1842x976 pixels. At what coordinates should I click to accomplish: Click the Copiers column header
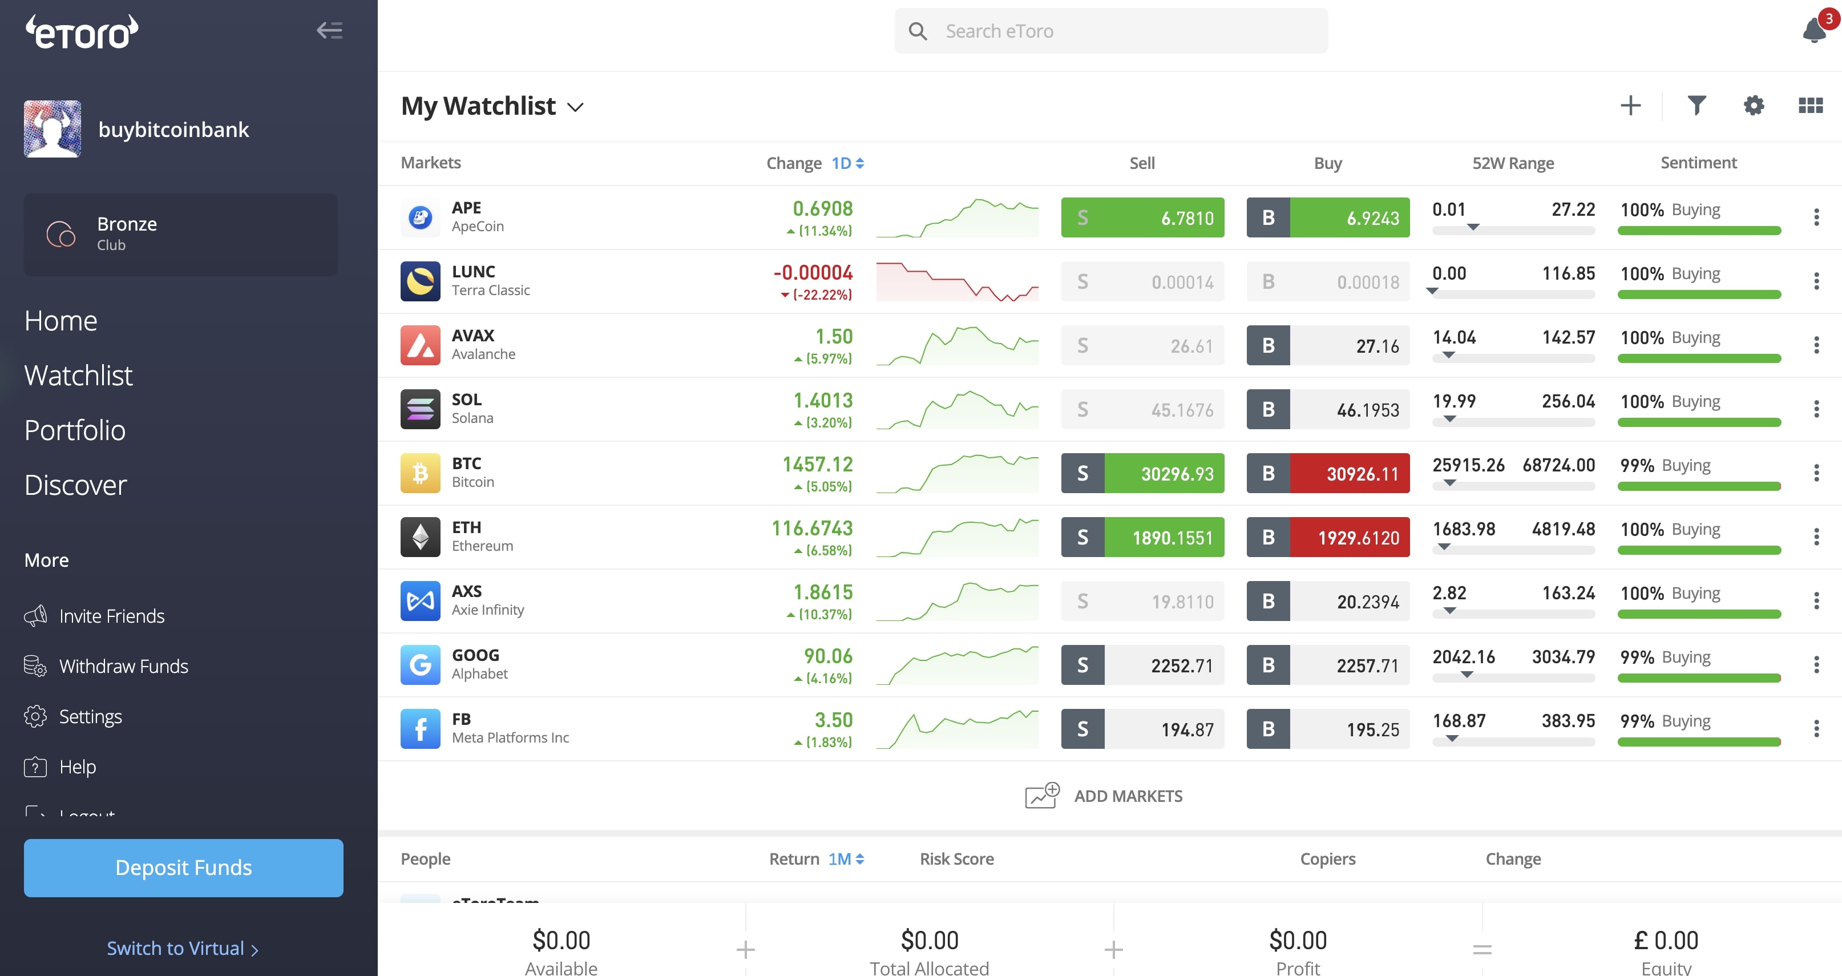1328,859
